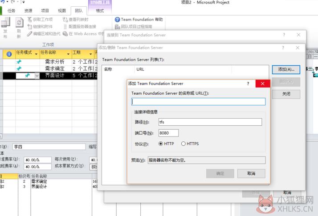The width and height of the screenshot is (318, 216).
Task: Close the 连接到 Team Foundation Server dialog
Action: point(298,35)
